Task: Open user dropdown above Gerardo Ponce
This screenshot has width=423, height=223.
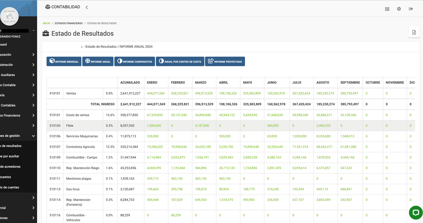Action: point(34,31)
